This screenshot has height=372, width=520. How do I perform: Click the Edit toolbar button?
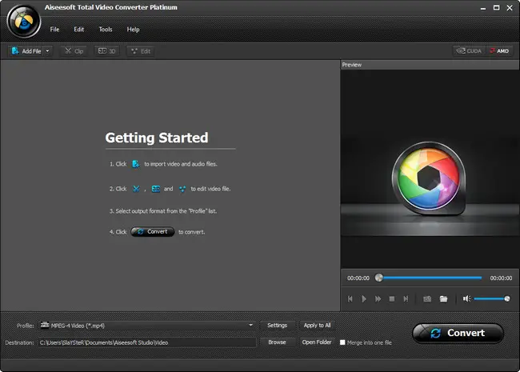140,51
